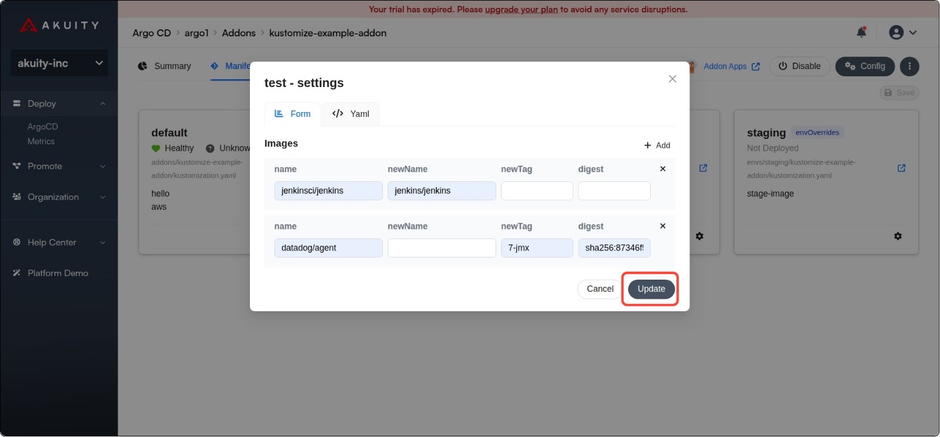
Task: Remove the jenkinsci/jenkins image row
Action: coord(663,169)
